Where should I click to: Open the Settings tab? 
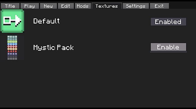136,6
